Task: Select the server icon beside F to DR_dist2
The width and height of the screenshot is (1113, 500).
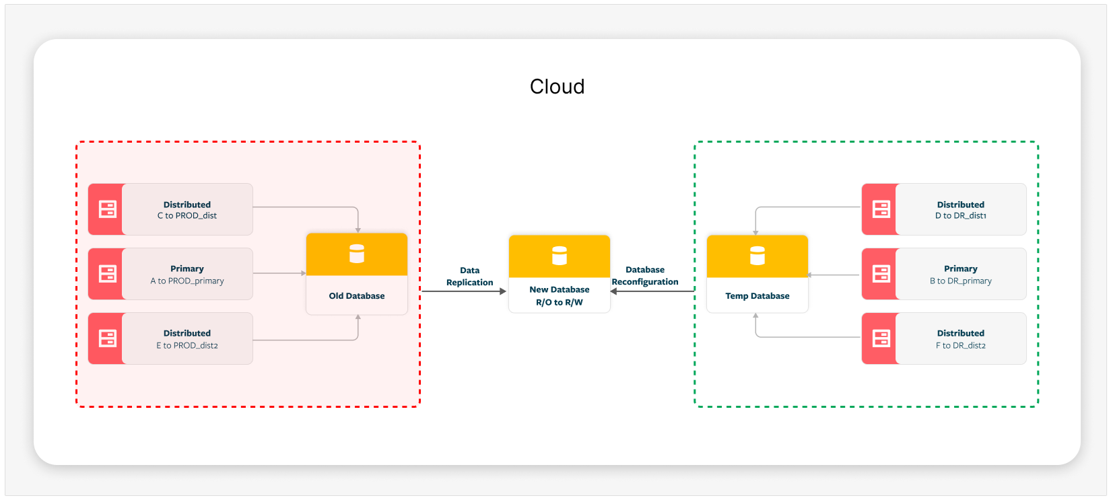Action: (x=881, y=338)
